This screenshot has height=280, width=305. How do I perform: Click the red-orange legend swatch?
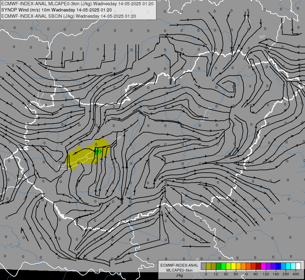(249, 266)
